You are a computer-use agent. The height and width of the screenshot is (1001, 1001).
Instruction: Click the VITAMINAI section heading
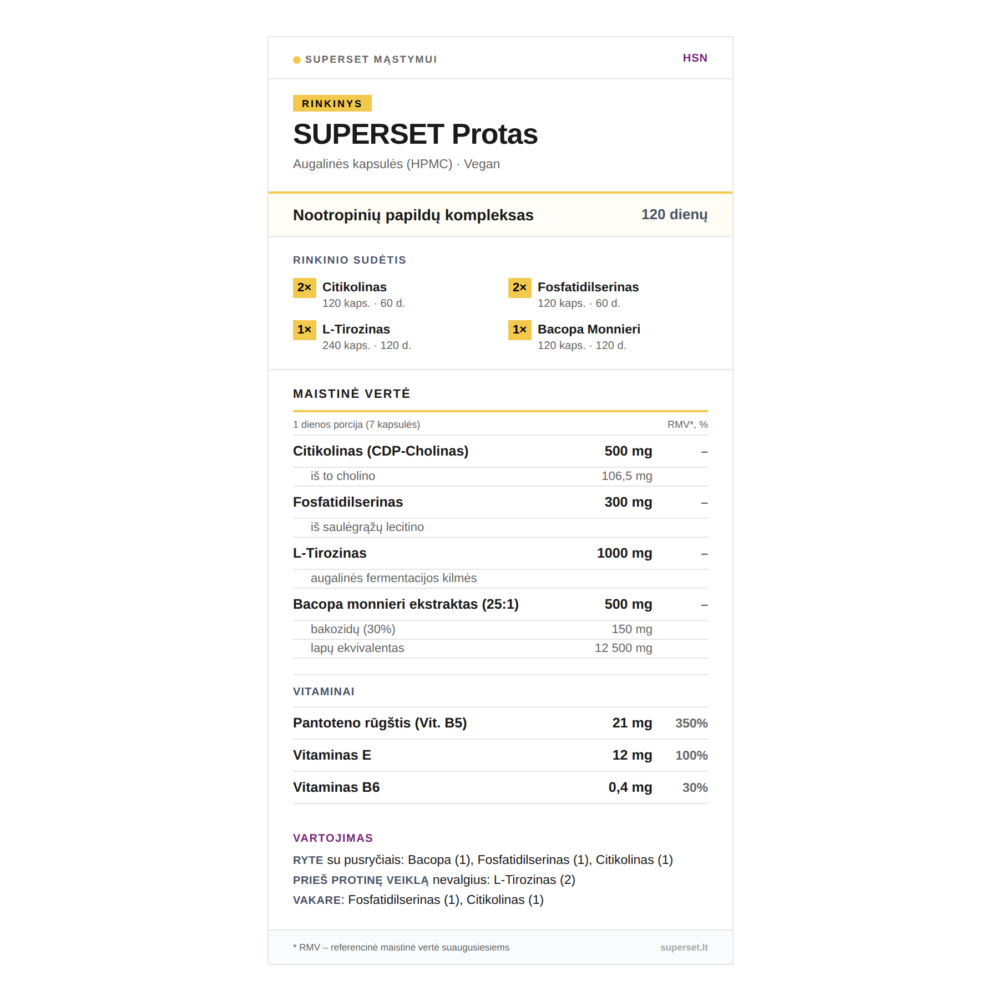tap(323, 691)
